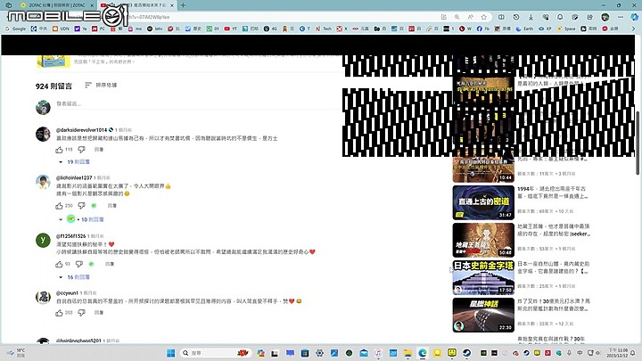This screenshot has height=361, width=642.
Task: Open the Edge profile avatar
Action: pos(605,17)
